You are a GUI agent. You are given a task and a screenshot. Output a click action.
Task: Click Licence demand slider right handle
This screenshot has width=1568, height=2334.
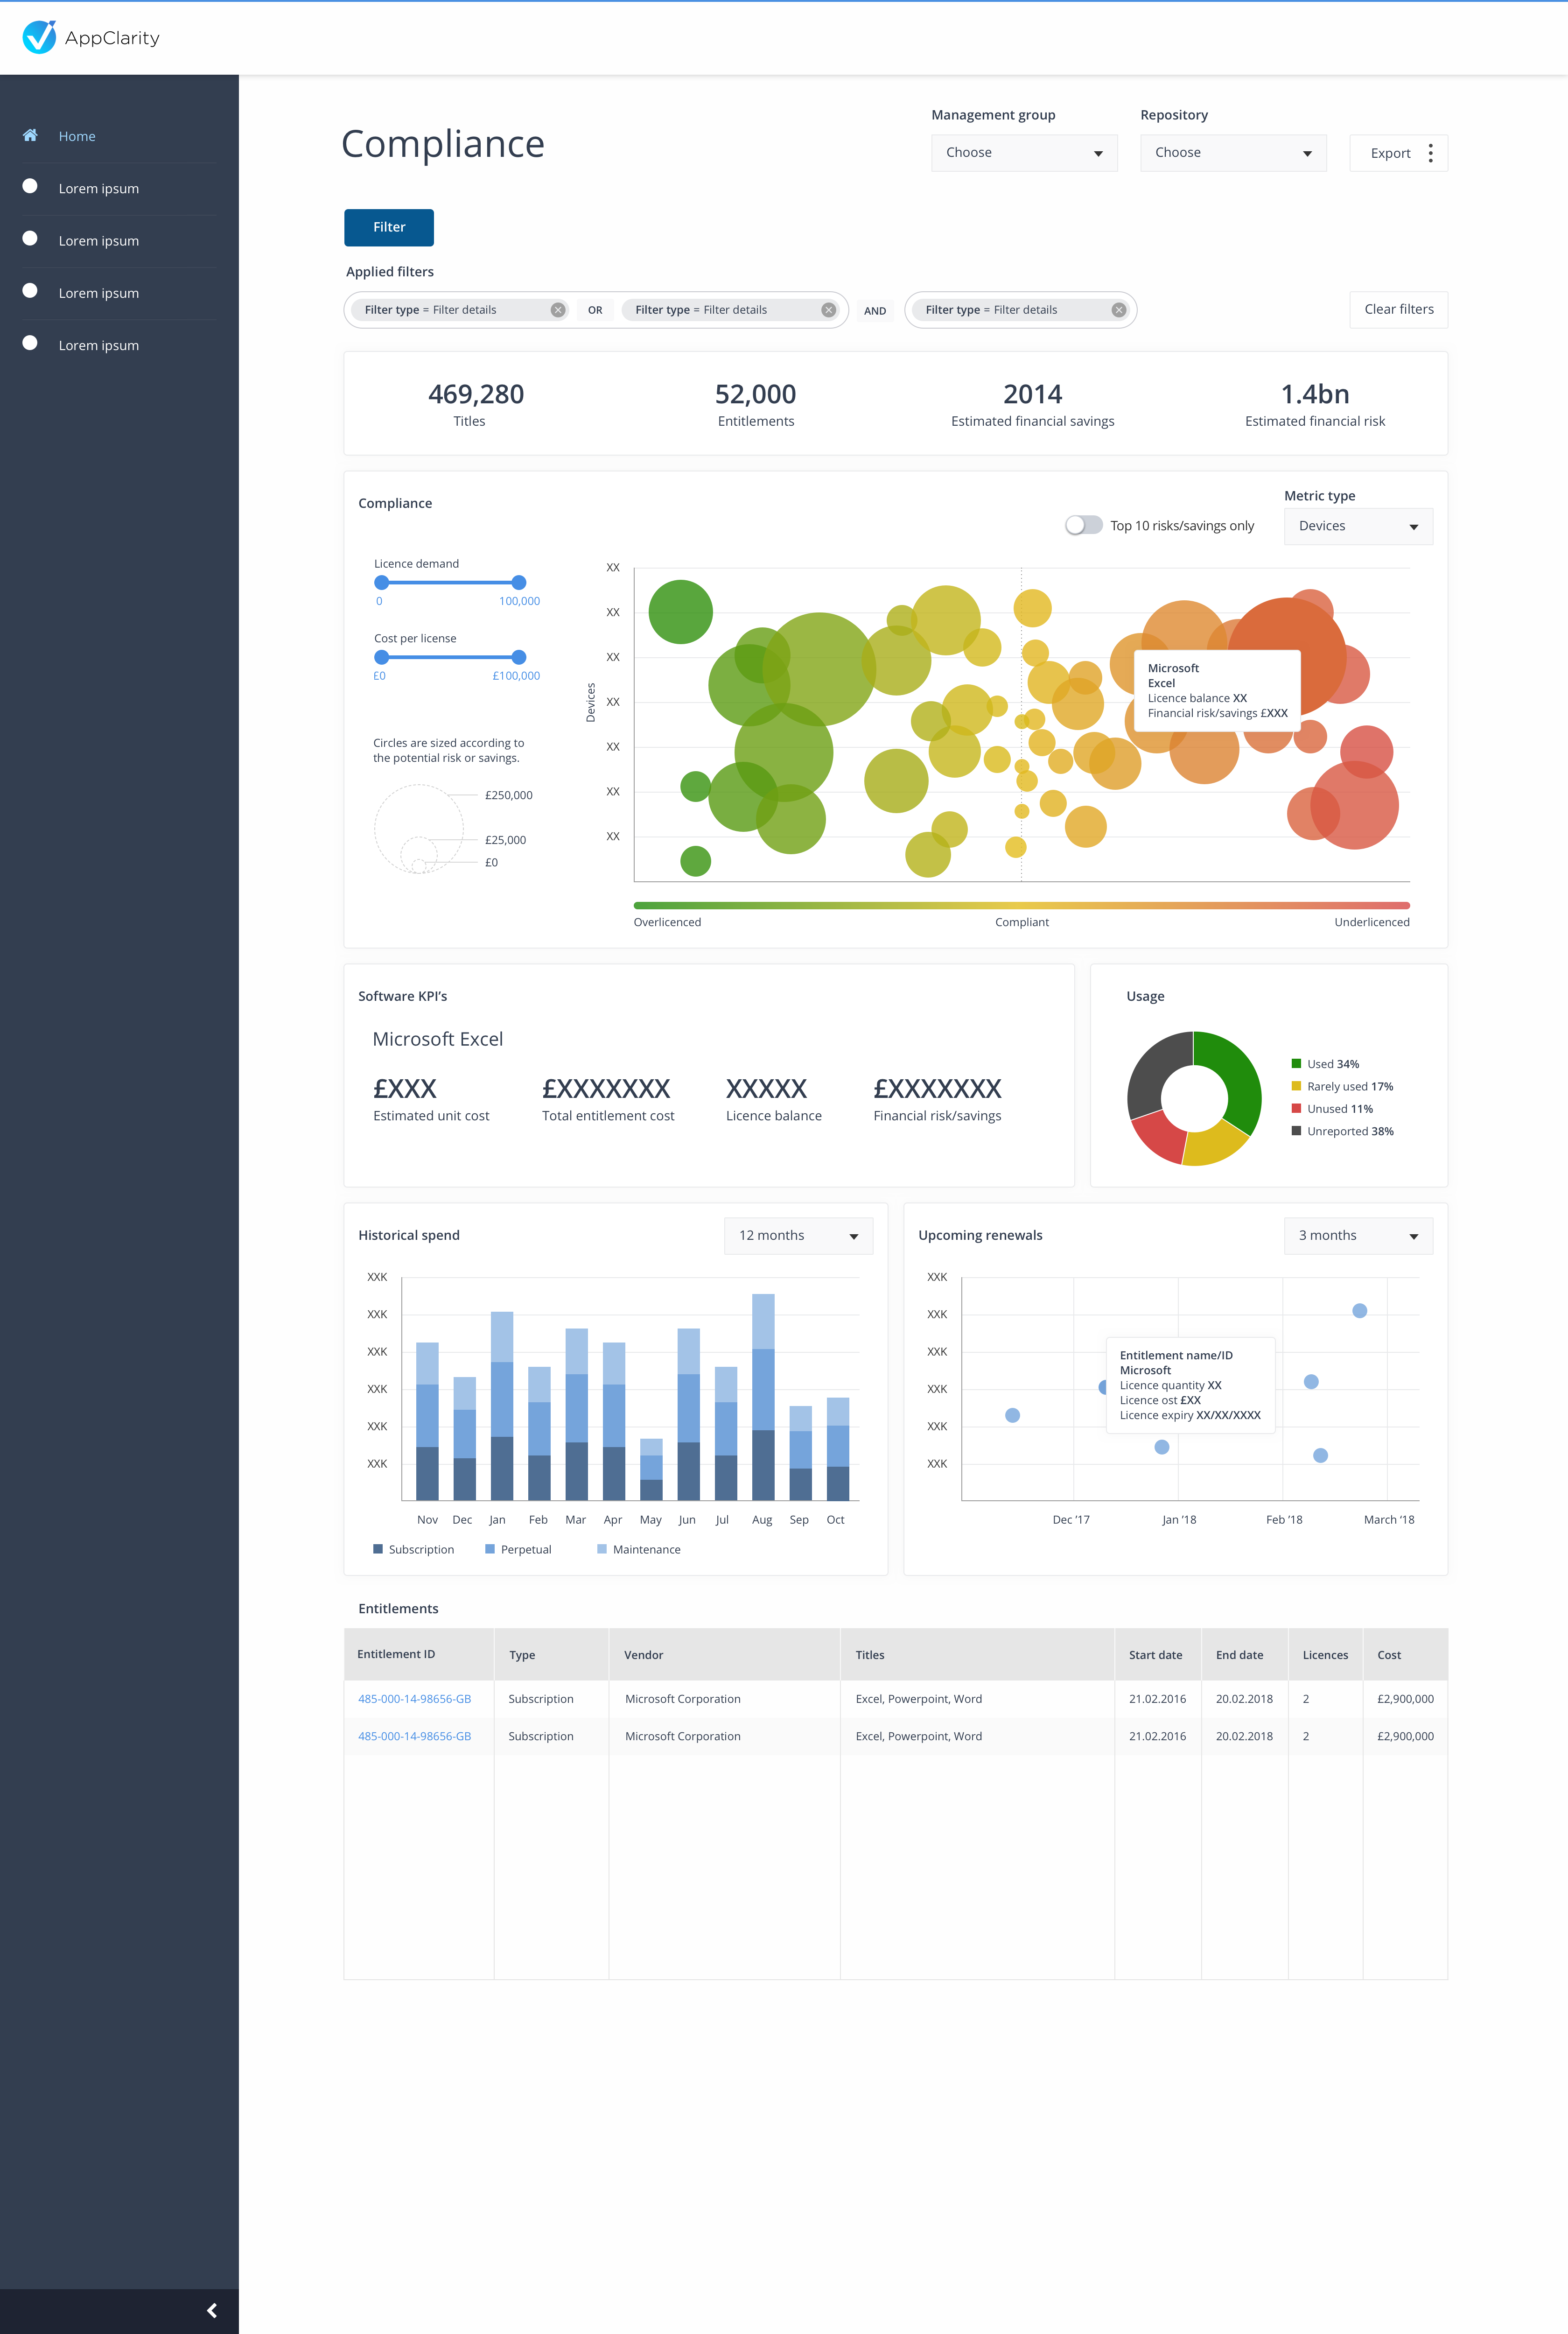tap(518, 582)
